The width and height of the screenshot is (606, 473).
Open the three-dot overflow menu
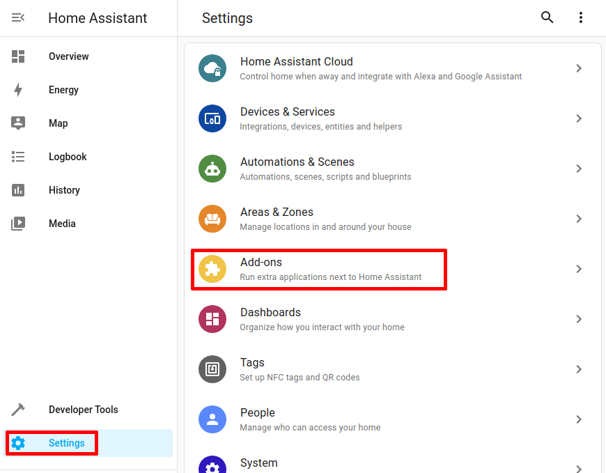pyautogui.click(x=581, y=17)
